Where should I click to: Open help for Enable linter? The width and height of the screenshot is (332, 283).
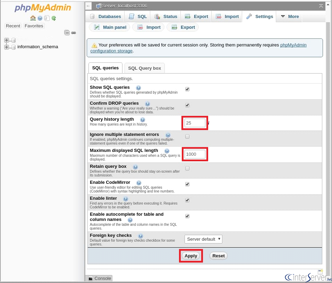coord(125,199)
